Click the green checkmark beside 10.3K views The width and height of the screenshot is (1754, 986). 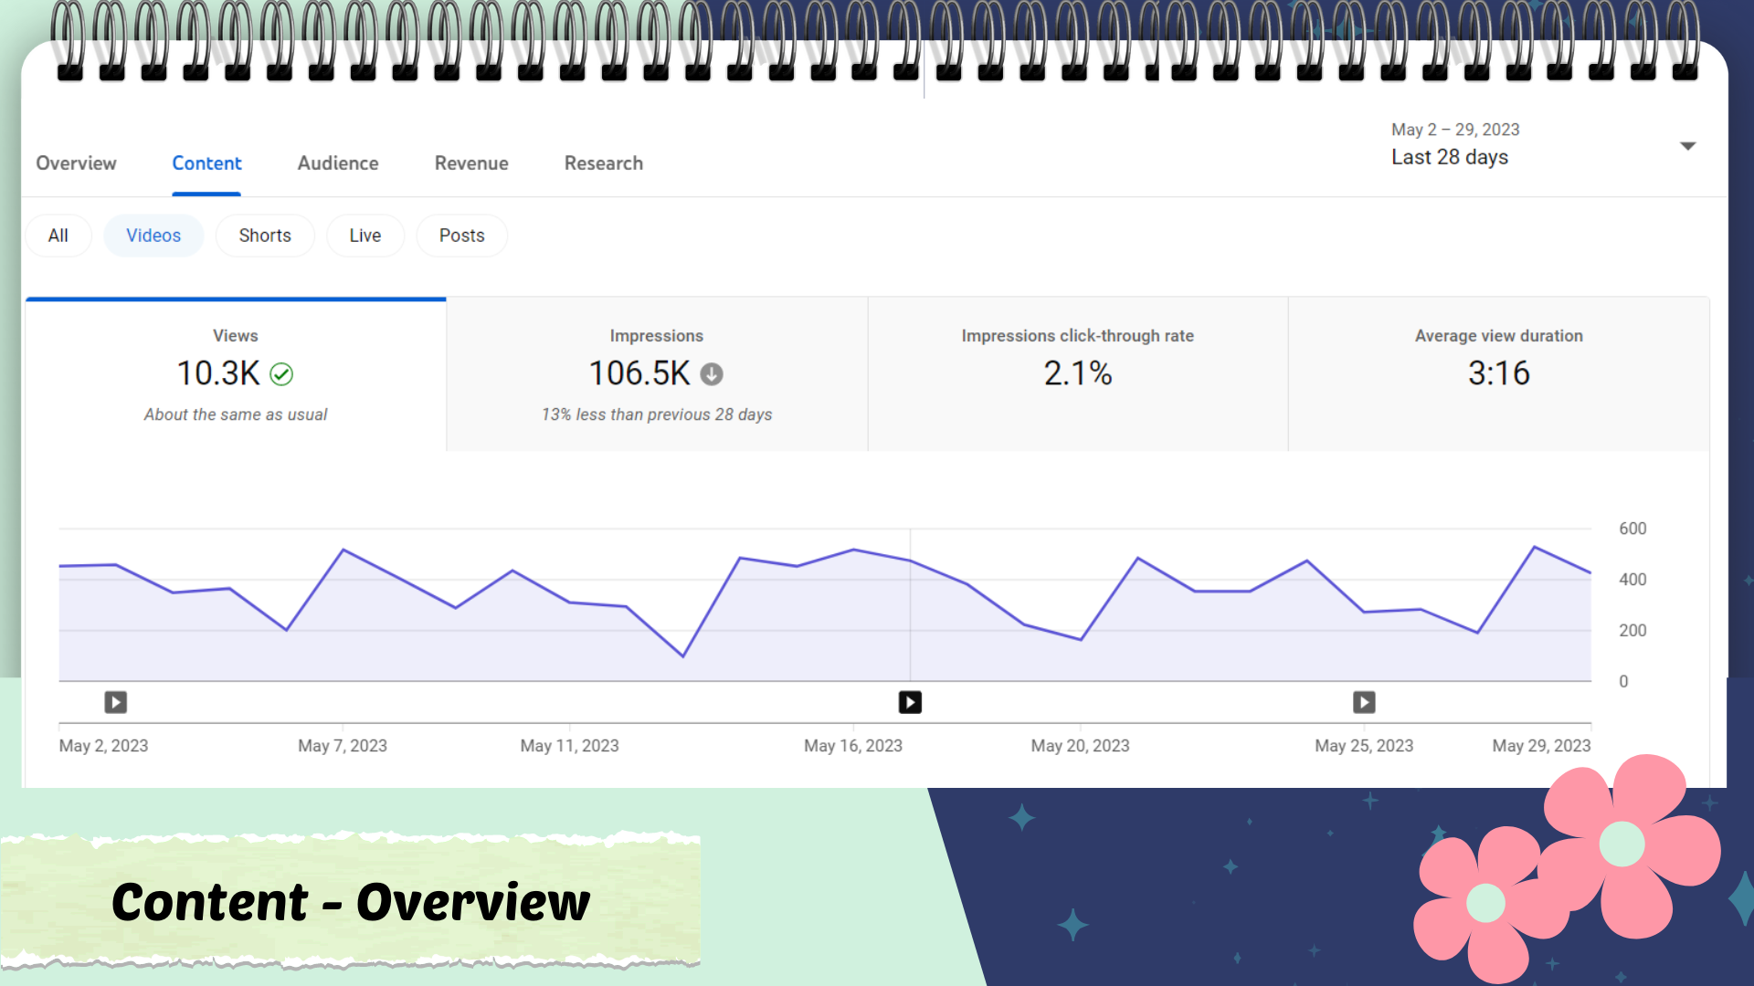[281, 374]
